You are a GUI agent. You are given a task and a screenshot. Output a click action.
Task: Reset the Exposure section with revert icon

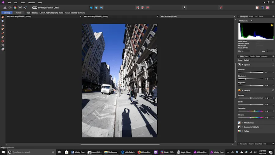tap(273, 65)
